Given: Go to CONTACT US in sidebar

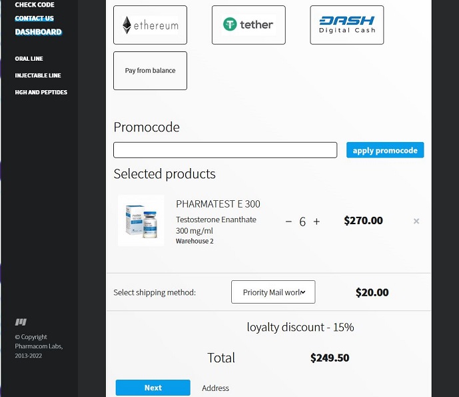Looking at the screenshot, I should (x=35, y=18).
